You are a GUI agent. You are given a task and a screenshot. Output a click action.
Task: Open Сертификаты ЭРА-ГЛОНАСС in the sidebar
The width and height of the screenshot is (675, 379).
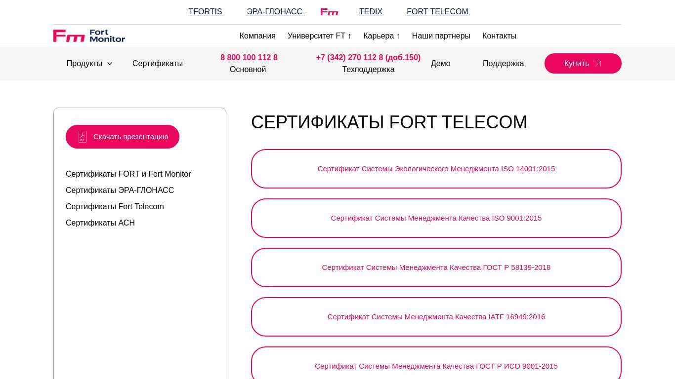(120, 190)
